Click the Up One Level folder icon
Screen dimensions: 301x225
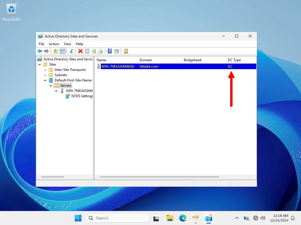(x=55, y=51)
